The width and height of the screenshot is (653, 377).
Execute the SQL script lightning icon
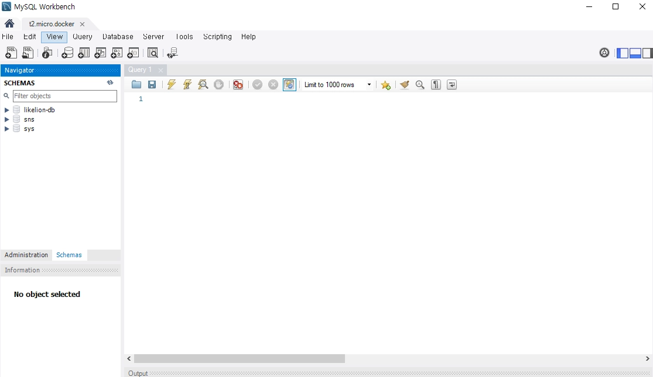tap(171, 85)
